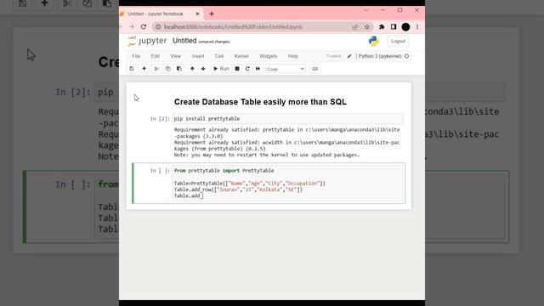544x306 pixels.
Task: Toggle the browser side panel icon
Action: [x=394, y=26]
